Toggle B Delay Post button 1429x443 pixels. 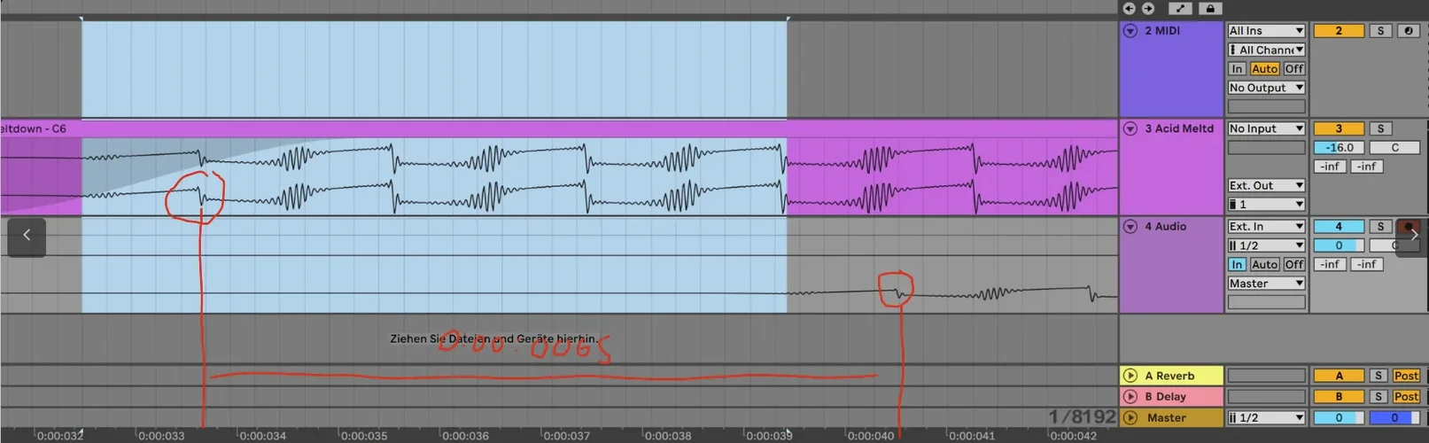(x=1406, y=396)
